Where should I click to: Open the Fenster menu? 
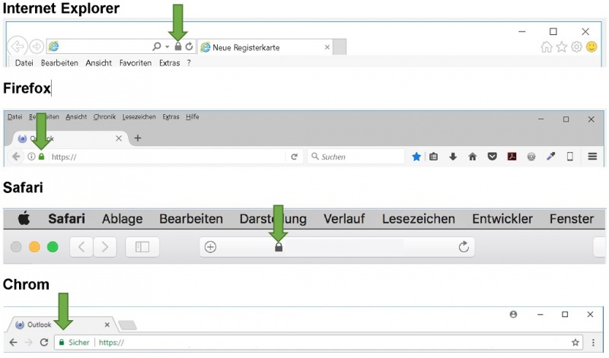click(x=572, y=219)
